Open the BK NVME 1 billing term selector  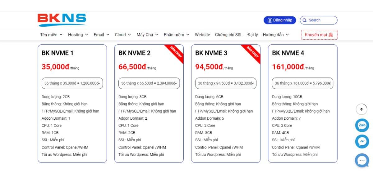click(72, 83)
